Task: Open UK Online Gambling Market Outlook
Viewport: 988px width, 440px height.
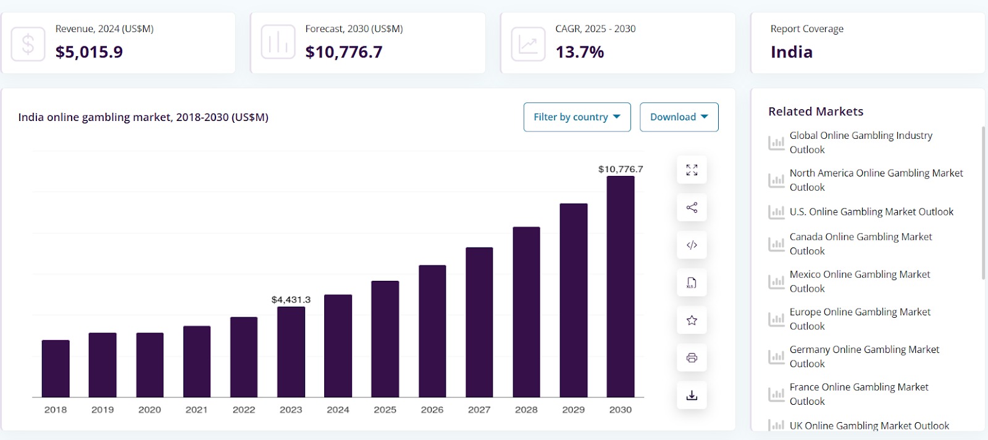Action: [869, 426]
